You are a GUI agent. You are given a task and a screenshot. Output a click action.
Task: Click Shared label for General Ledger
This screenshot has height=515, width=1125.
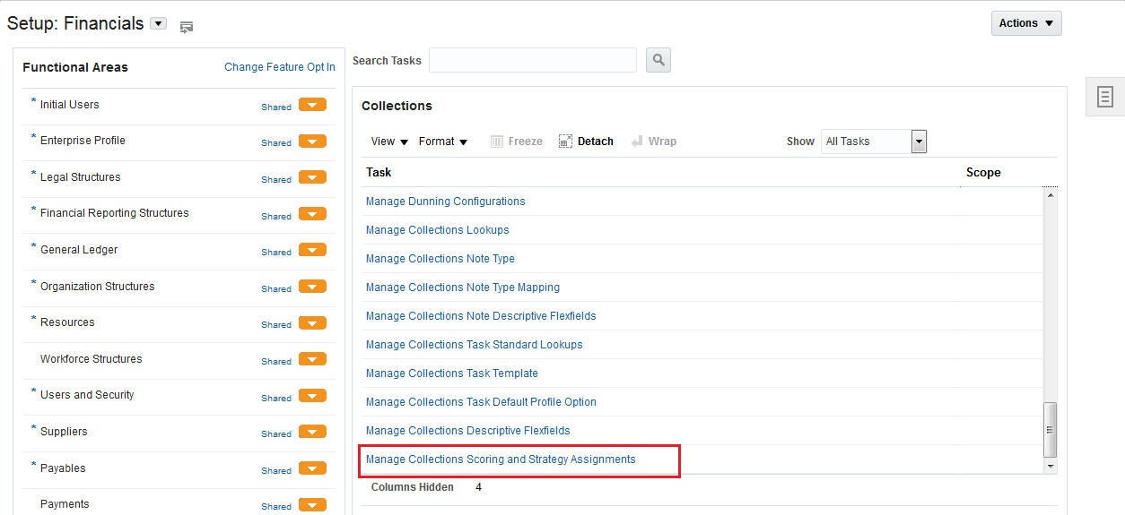coord(276,252)
